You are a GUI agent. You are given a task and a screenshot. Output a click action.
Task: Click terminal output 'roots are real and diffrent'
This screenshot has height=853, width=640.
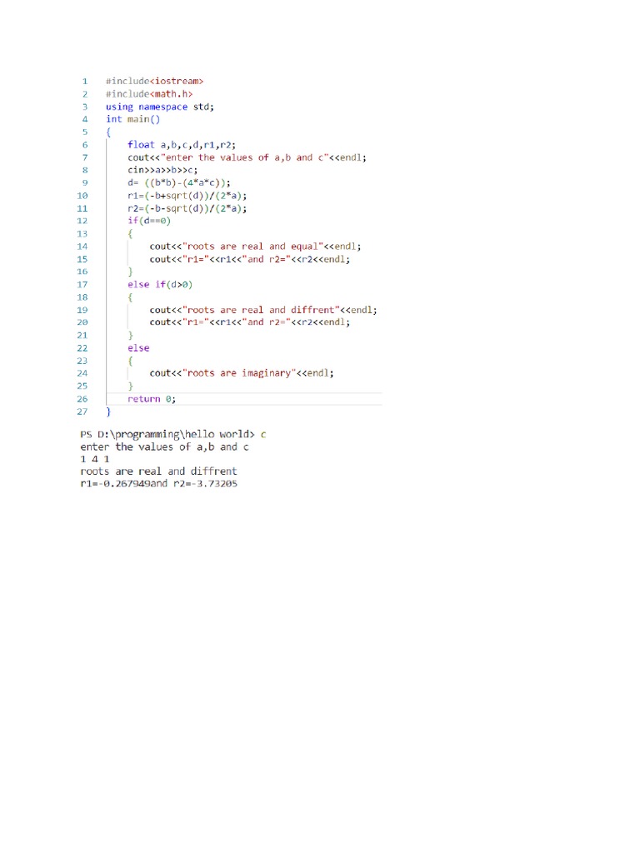point(158,471)
